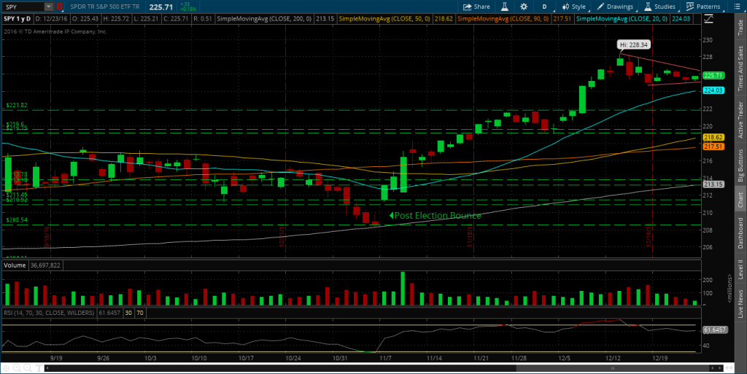The height and width of the screenshot is (374, 747).
Task: Open the list menu icon in the top-right corner
Action: [x=738, y=6]
